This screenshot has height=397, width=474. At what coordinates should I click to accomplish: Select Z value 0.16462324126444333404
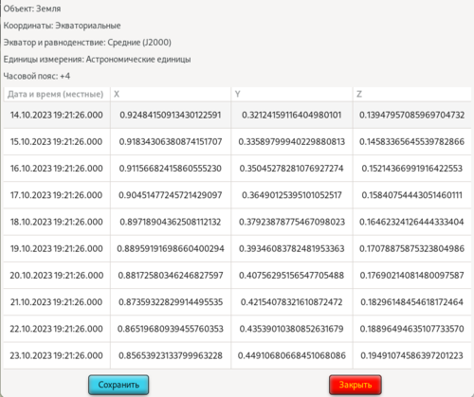[x=412, y=222]
